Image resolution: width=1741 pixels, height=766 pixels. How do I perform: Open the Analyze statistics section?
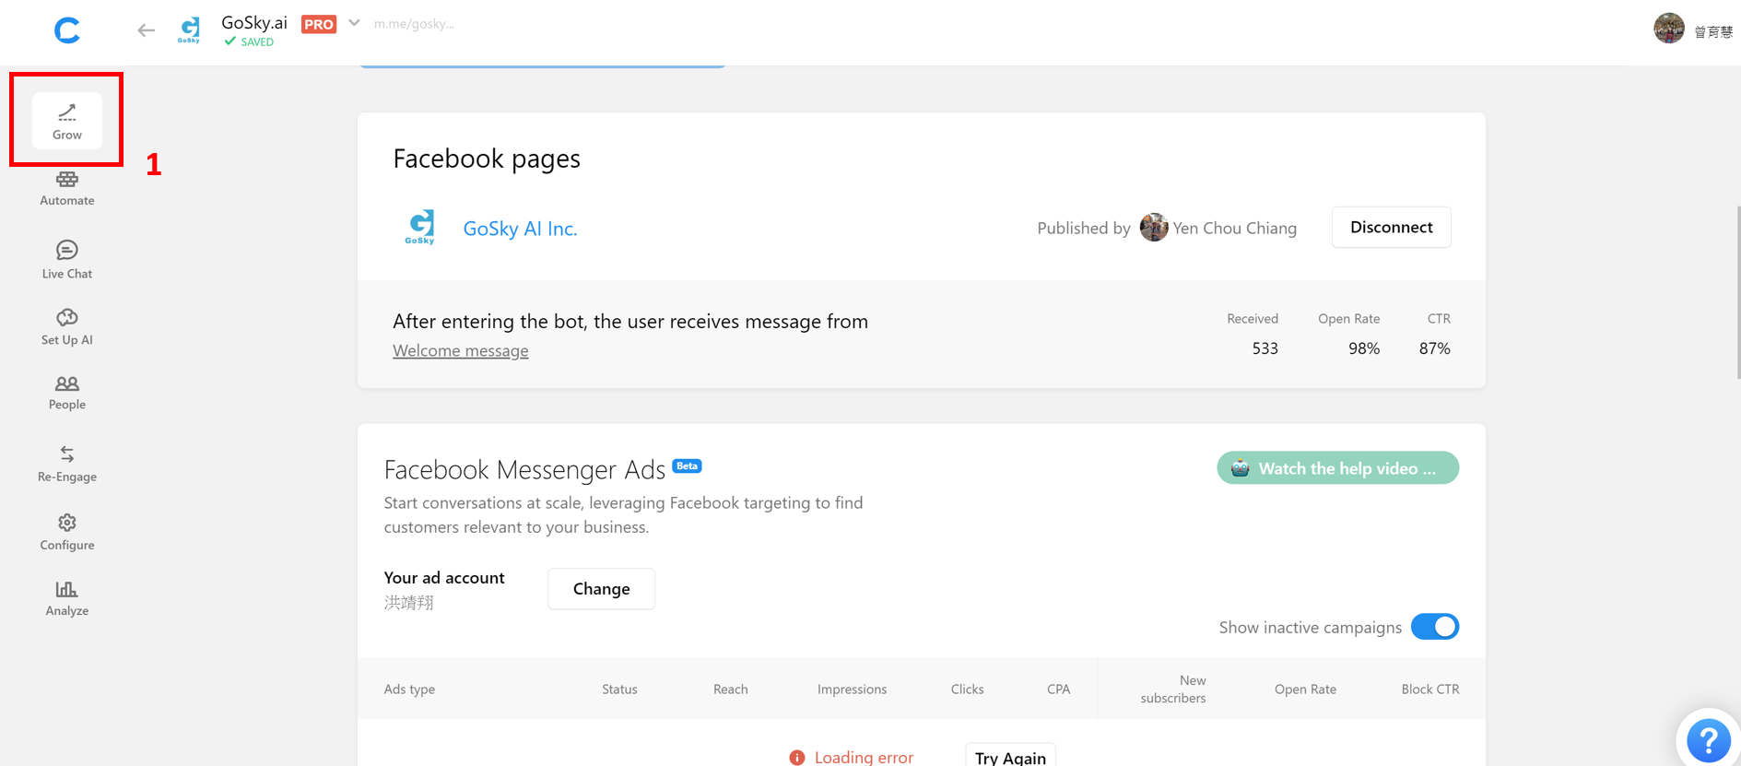pyautogui.click(x=66, y=598)
